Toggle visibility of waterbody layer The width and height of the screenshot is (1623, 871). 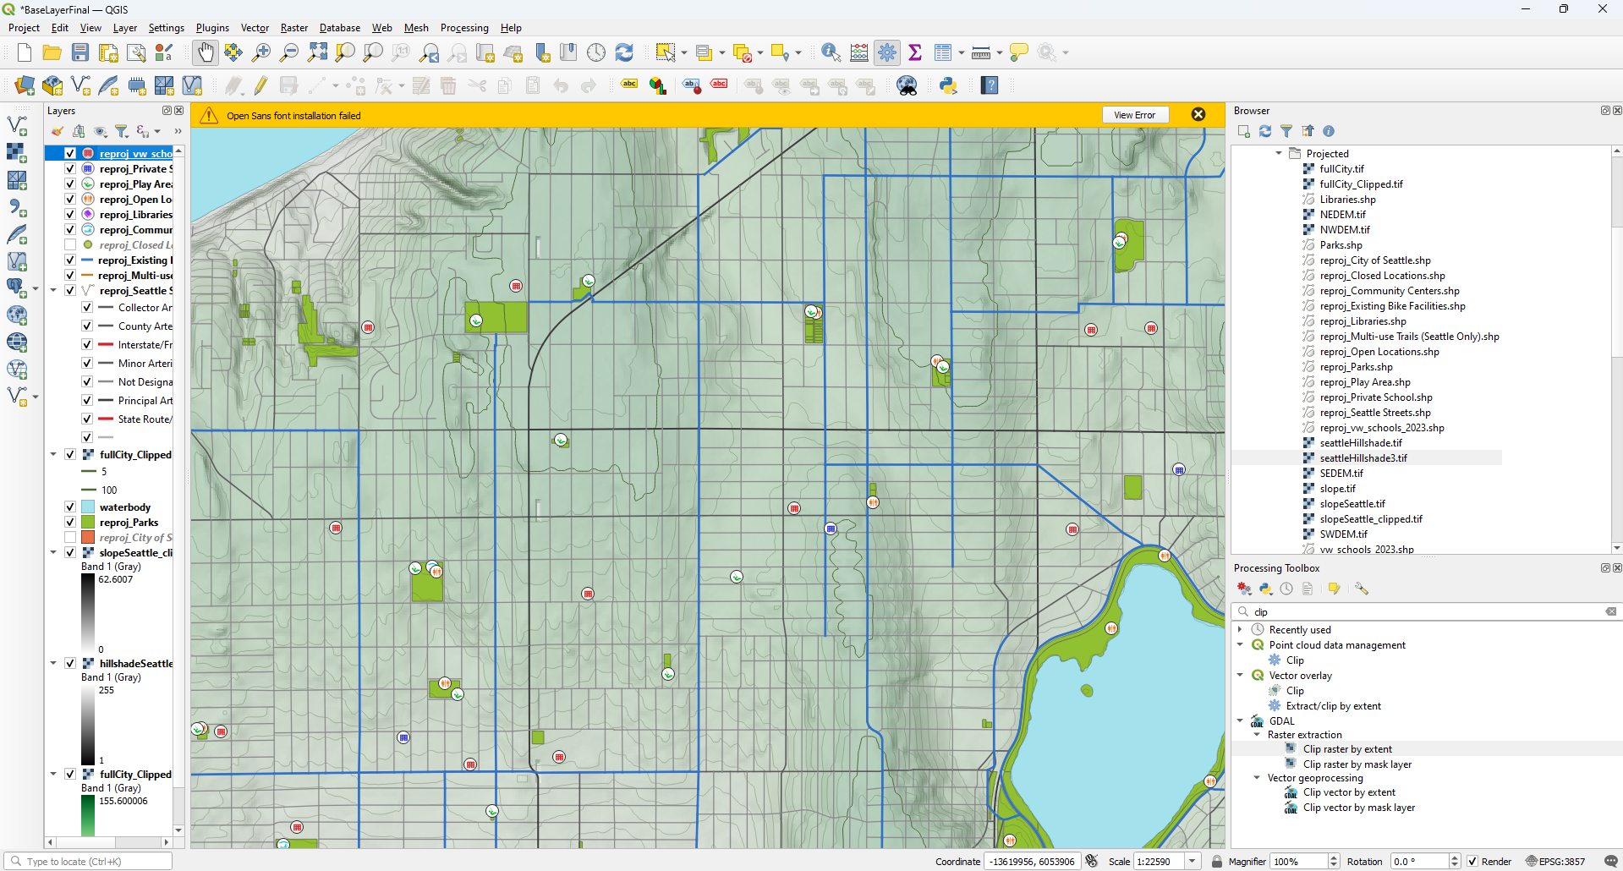pyautogui.click(x=70, y=507)
